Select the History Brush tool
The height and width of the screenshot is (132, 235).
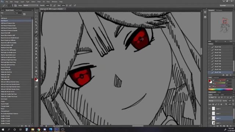coord(36,41)
